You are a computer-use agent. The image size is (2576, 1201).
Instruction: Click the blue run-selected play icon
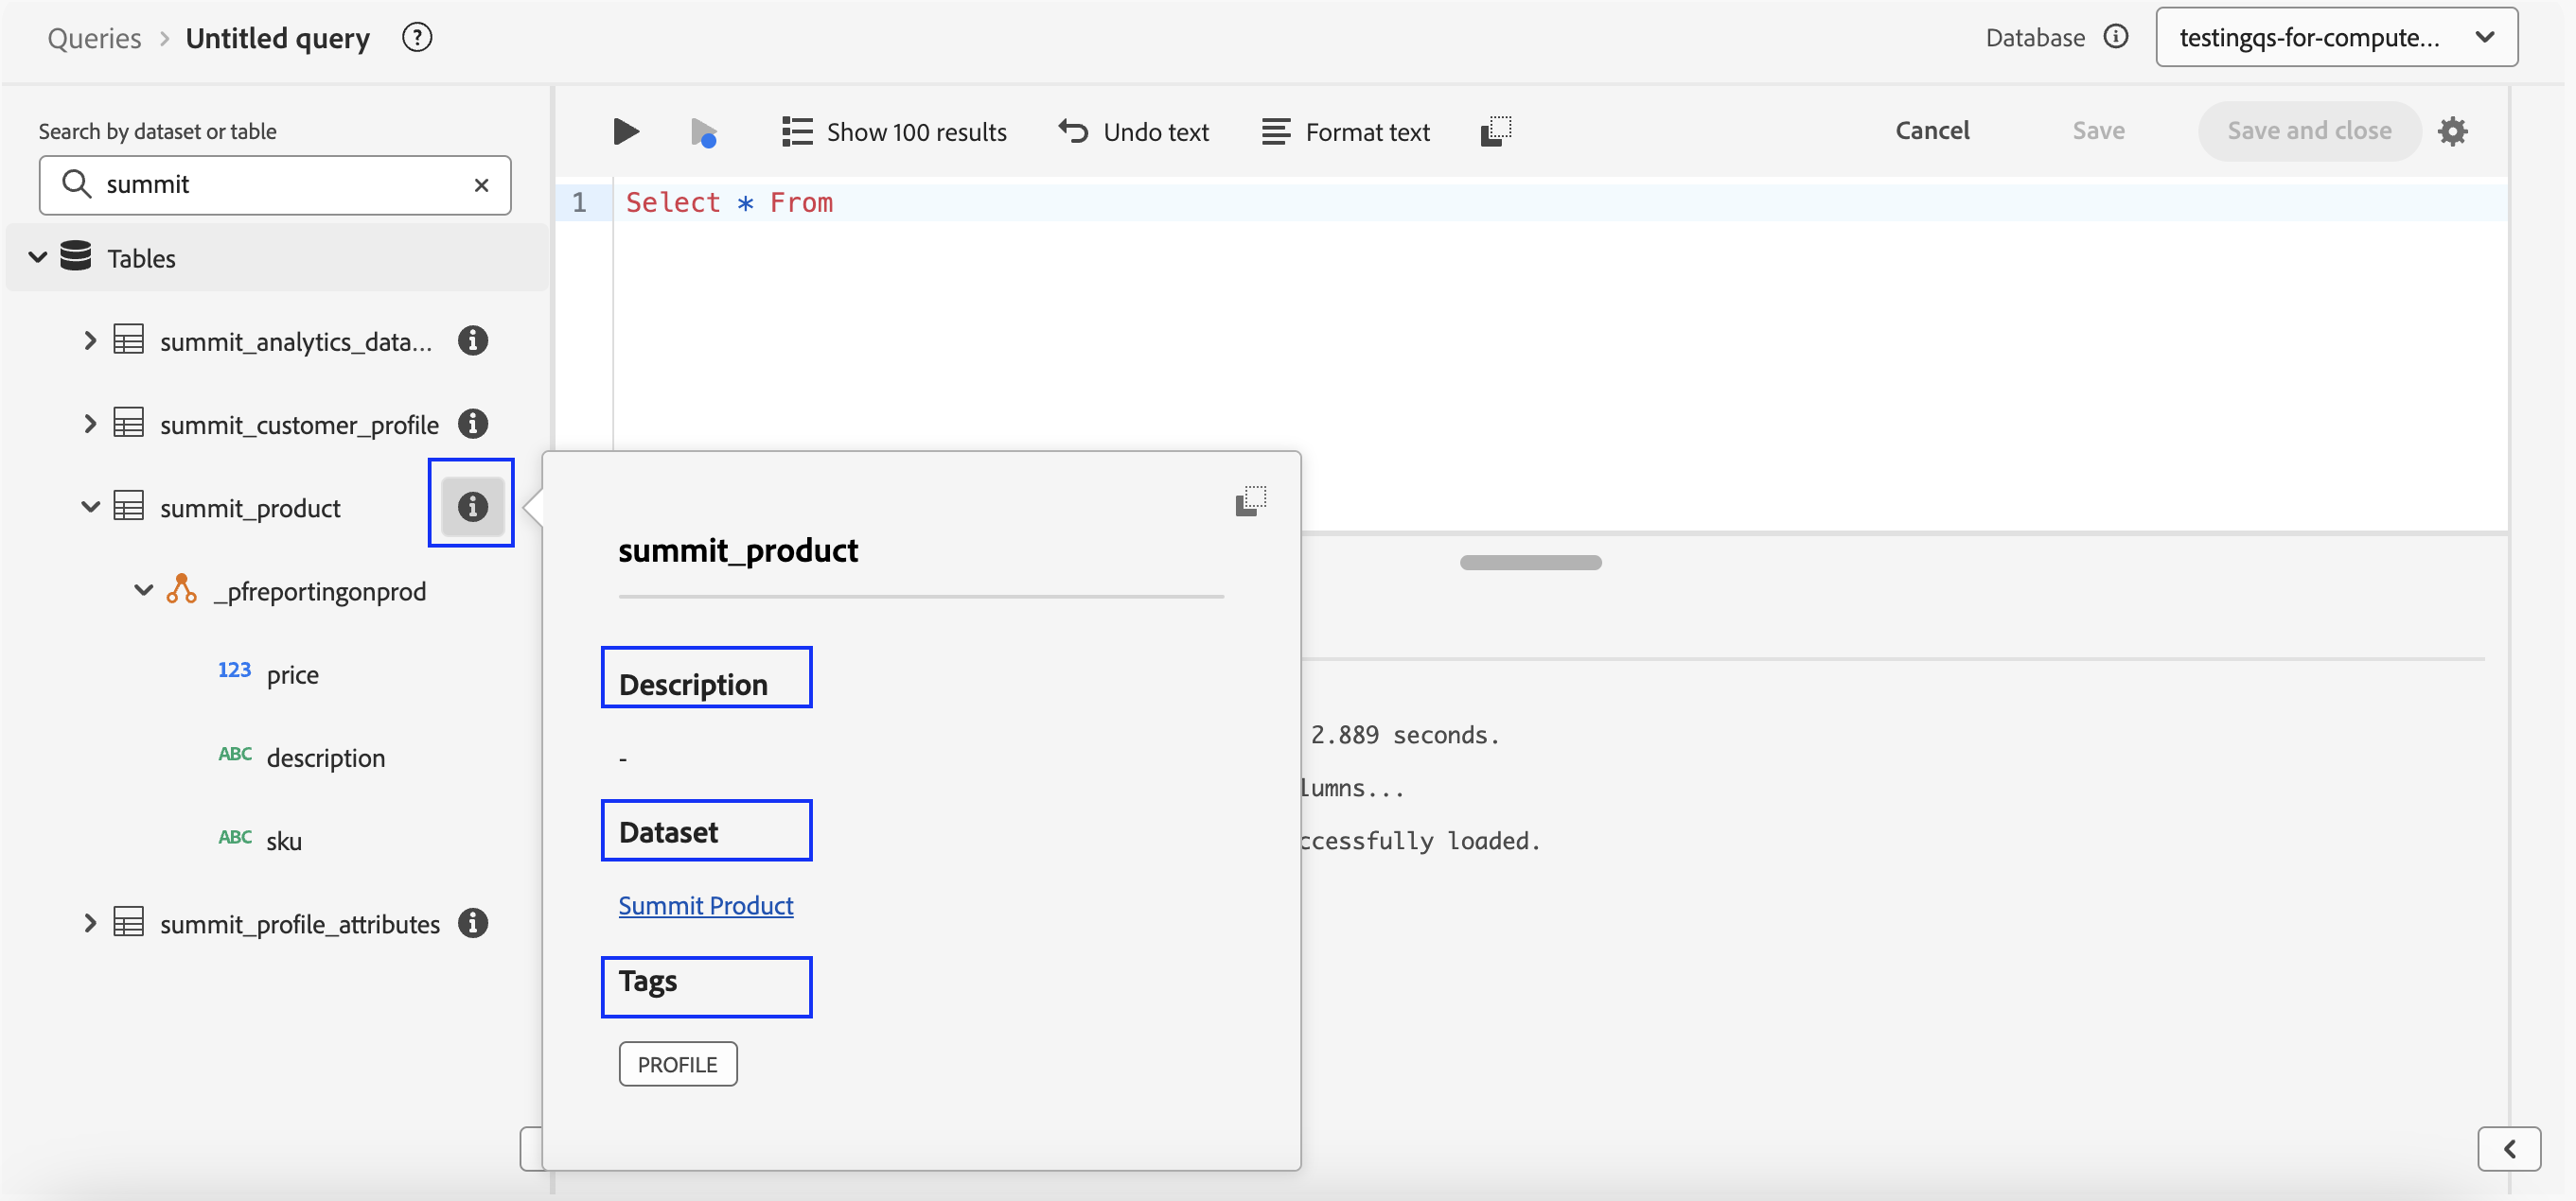[x=704, y=131]
